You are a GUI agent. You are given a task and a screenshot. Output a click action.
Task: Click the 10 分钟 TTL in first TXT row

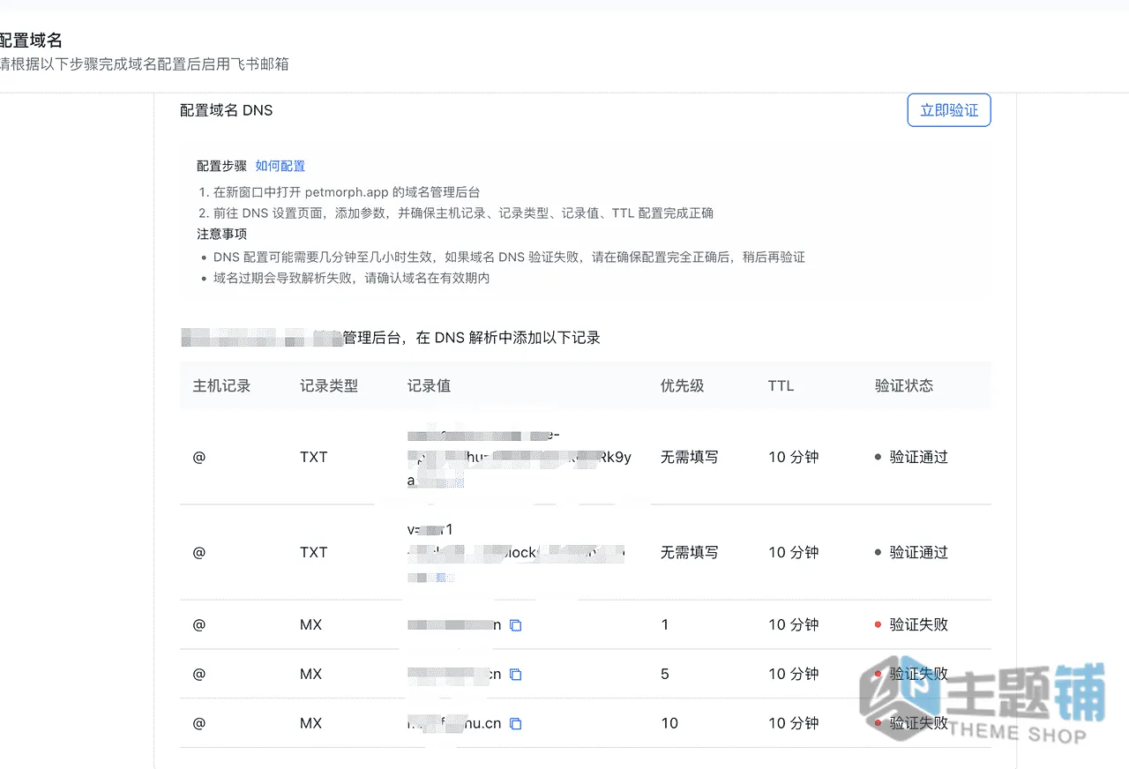[793, 457]
